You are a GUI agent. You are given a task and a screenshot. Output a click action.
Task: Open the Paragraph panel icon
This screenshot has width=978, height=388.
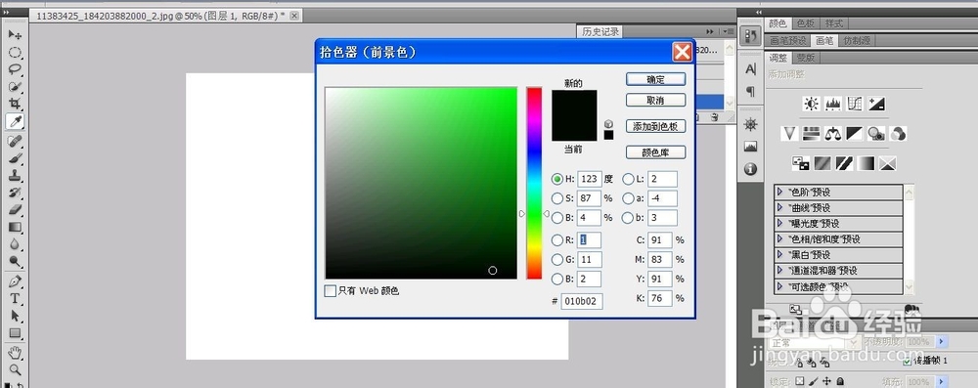(750, 92)
